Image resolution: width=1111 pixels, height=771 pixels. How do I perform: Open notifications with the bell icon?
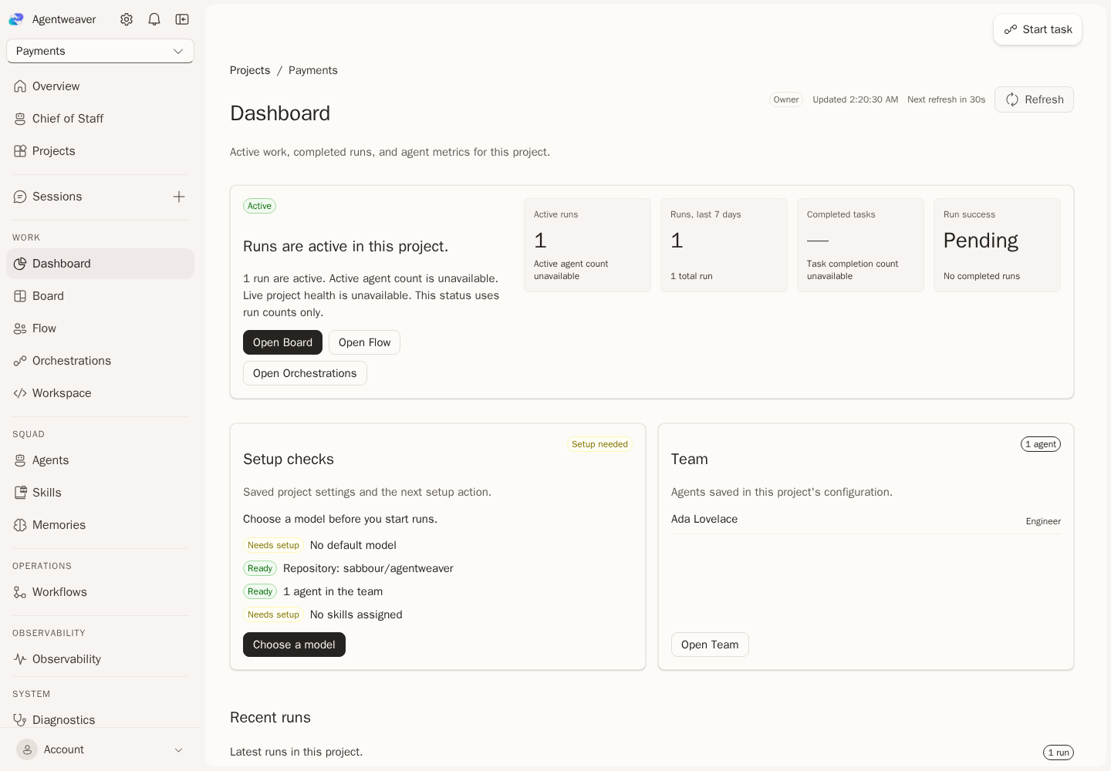(x=154, y=19)
